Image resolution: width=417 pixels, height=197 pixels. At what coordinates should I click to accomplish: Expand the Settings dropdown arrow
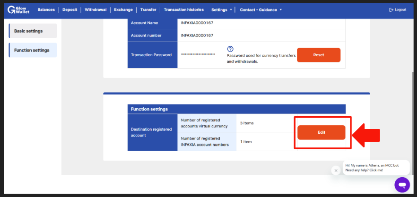coord(231,10)
